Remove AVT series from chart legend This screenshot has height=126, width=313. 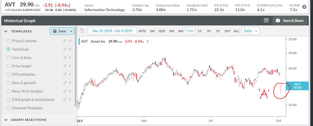coord(148,41)
